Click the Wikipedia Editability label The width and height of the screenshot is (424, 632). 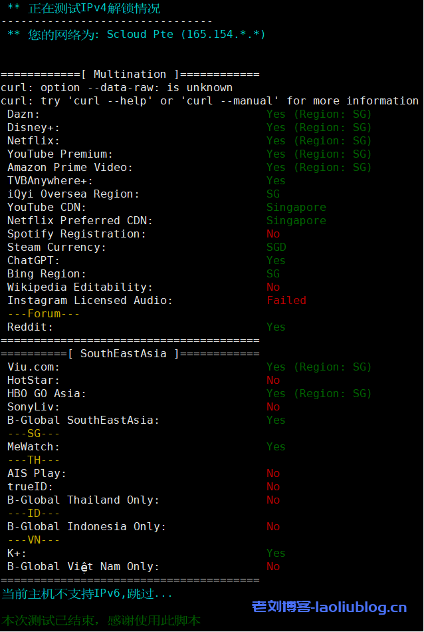80,287
